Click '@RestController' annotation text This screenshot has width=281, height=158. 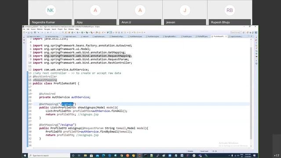[45, 76]
